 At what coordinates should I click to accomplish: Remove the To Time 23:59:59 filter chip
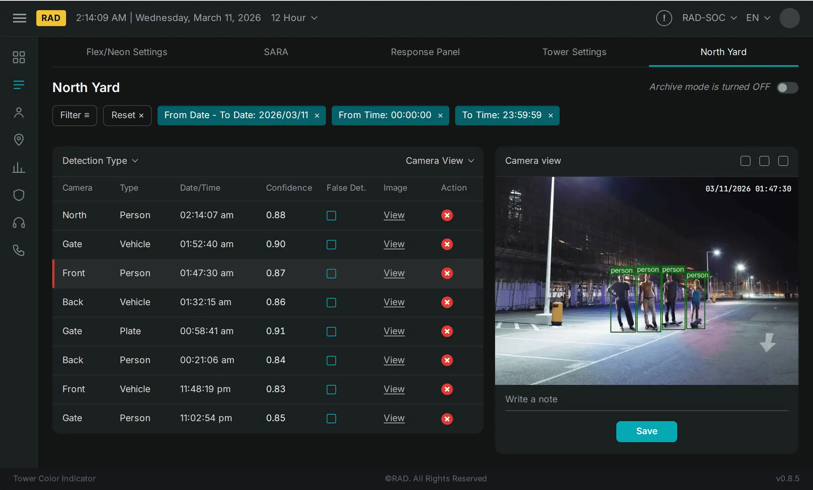(551, 116)
